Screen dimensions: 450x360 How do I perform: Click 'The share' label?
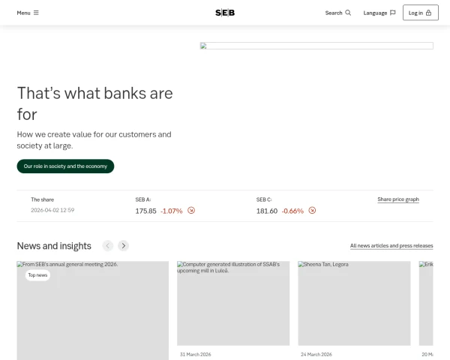tap(43, 199)
